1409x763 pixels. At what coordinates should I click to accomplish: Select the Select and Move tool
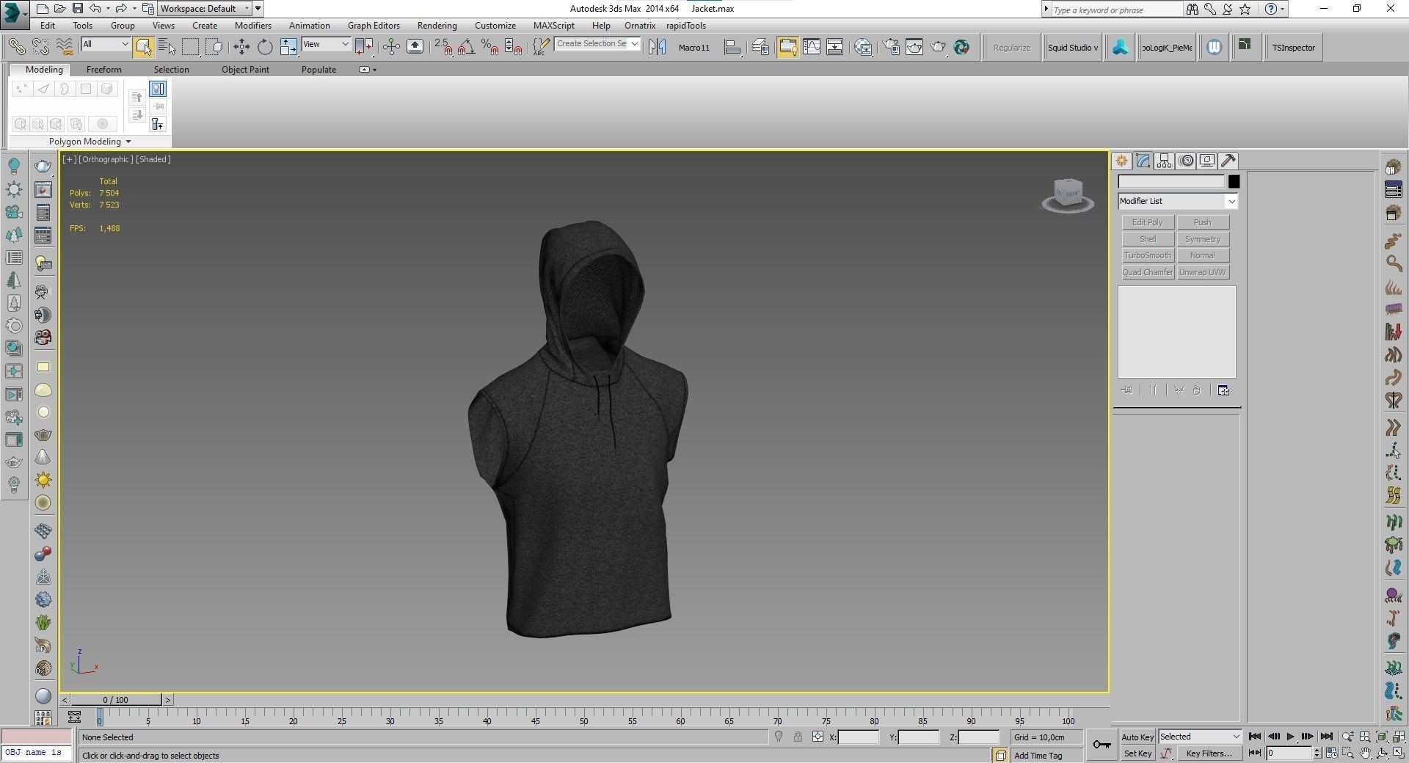pyautogui.click(x=241, y=48)
